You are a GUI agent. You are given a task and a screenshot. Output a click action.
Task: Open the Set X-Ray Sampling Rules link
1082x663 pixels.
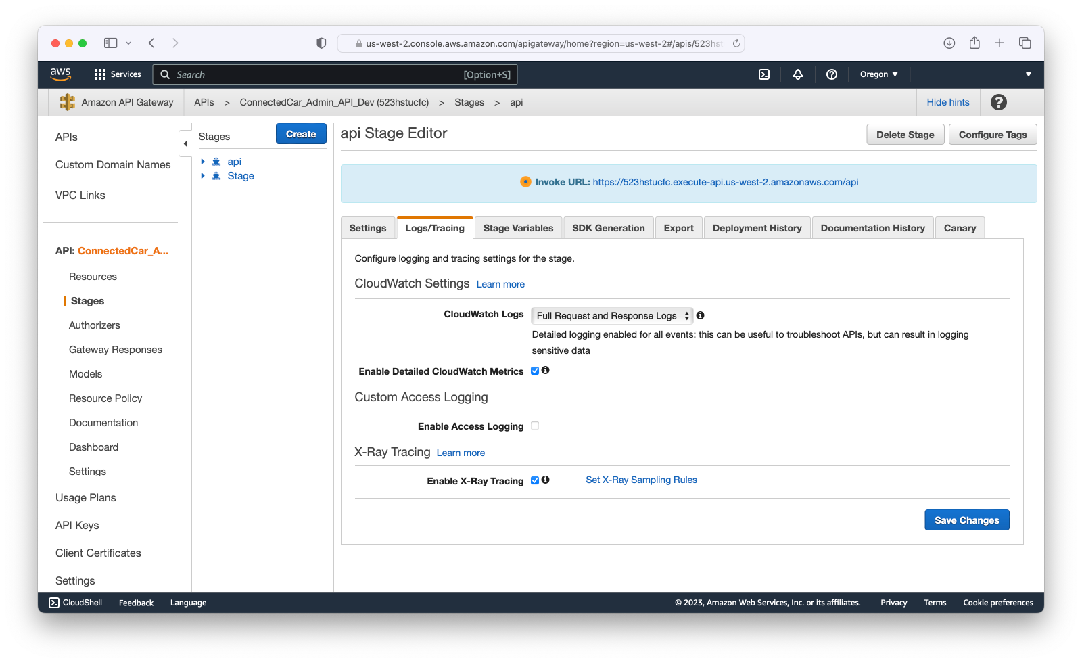(641, 480)
